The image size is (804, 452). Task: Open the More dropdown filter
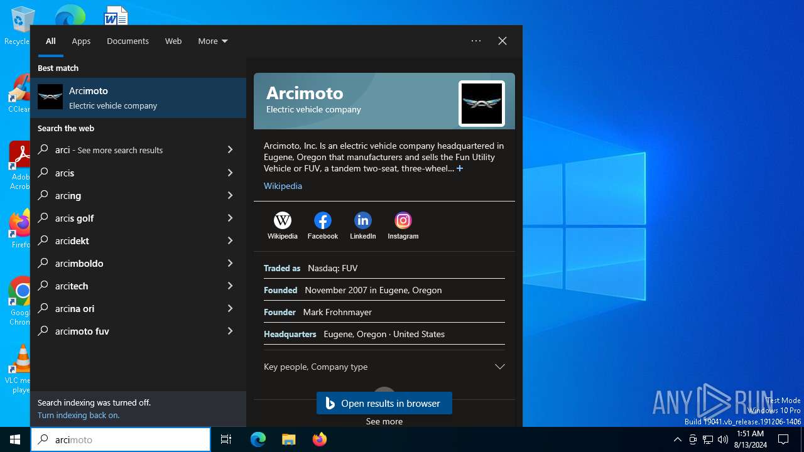click(213, 41)
